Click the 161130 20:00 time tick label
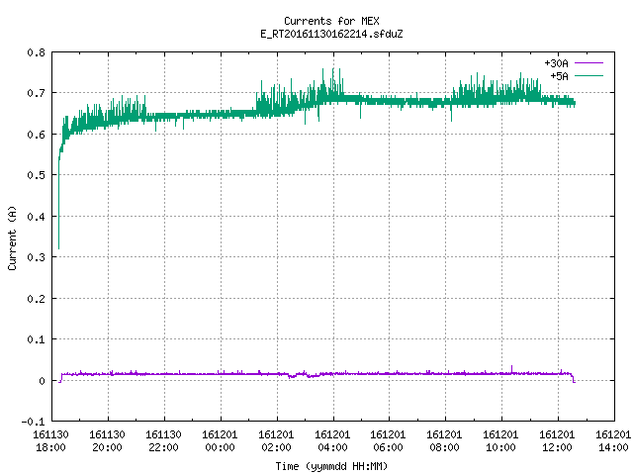 click(x=108, y=441)
